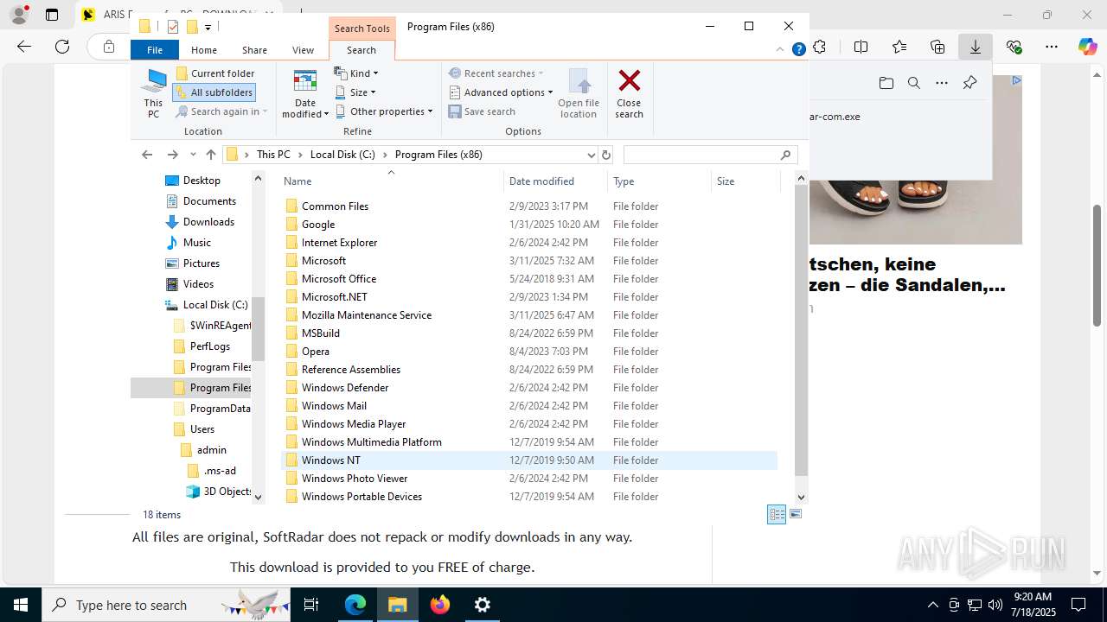The height and width of the screenshot is (622, 1107).
Task: Open Edge Favorites star icon
Action: [x=899, y=47]
